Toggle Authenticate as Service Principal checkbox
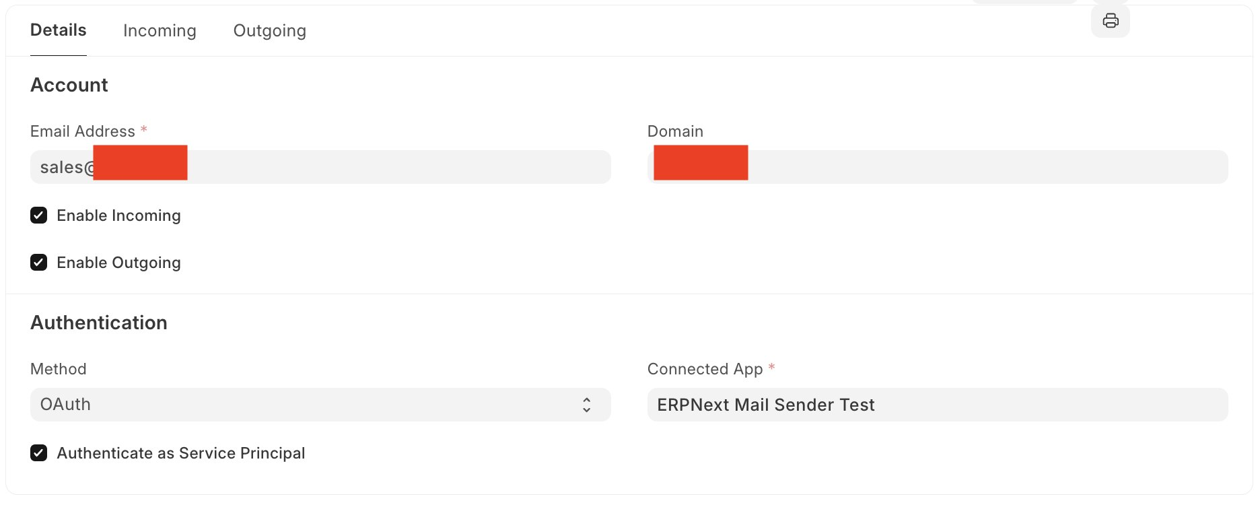 39,453
